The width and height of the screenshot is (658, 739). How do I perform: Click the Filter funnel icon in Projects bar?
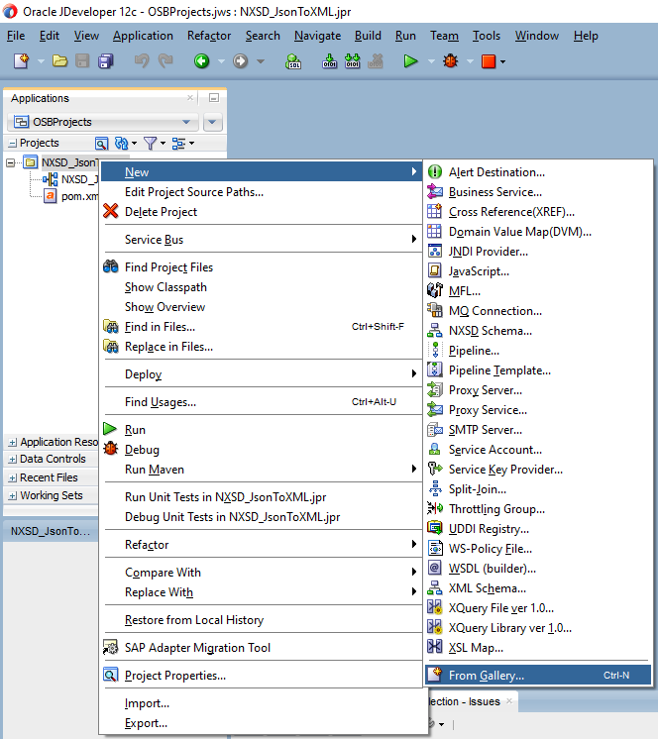point(150,144)
